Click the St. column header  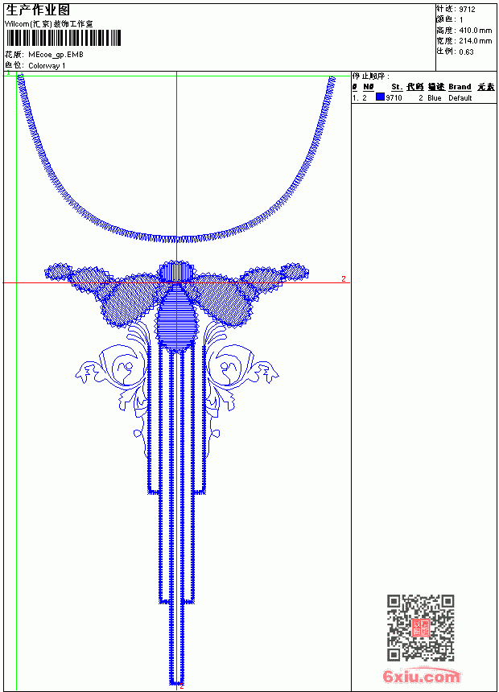click(397, 87)
